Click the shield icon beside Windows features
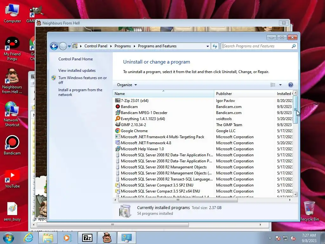This screenshot has height=244, width=325. pos(54,78)
